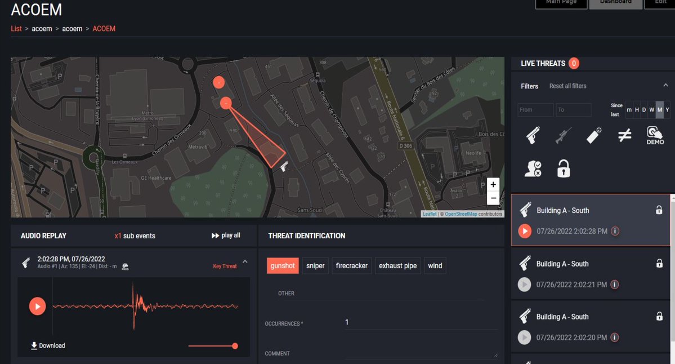Toggle the DEMO events filter

655,135
